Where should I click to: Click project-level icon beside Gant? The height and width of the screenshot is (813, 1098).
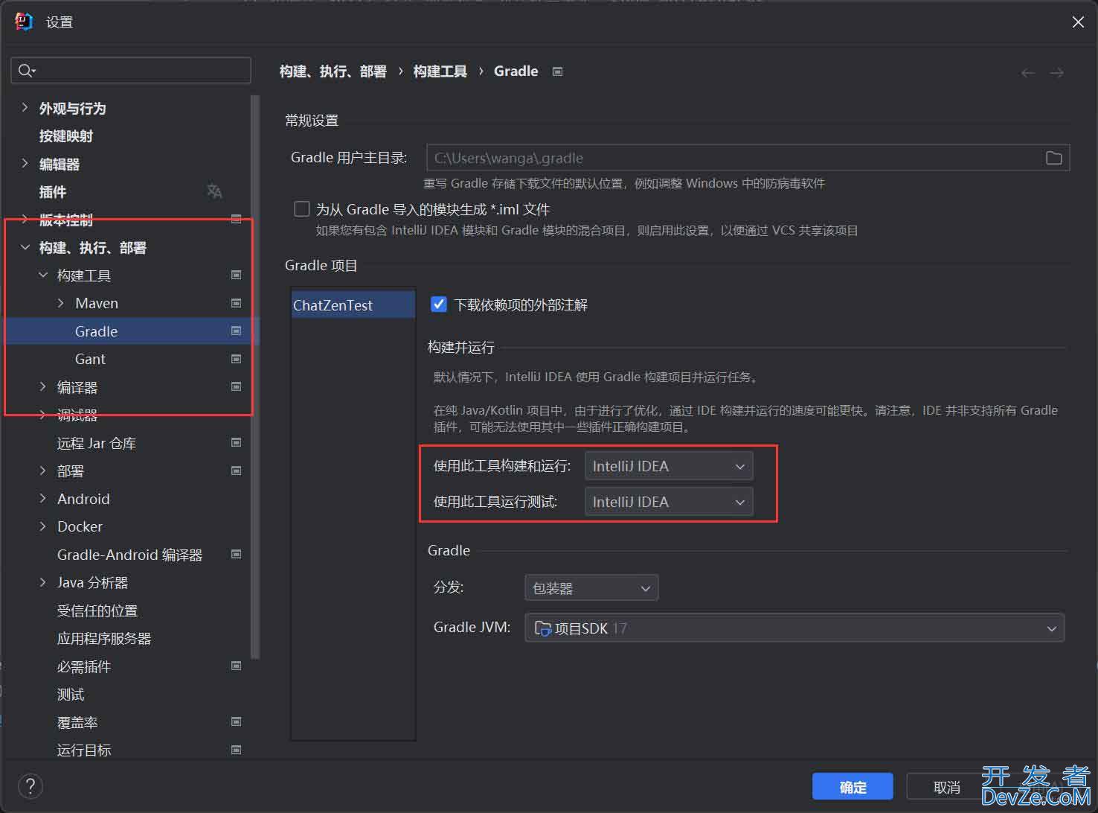236,359
